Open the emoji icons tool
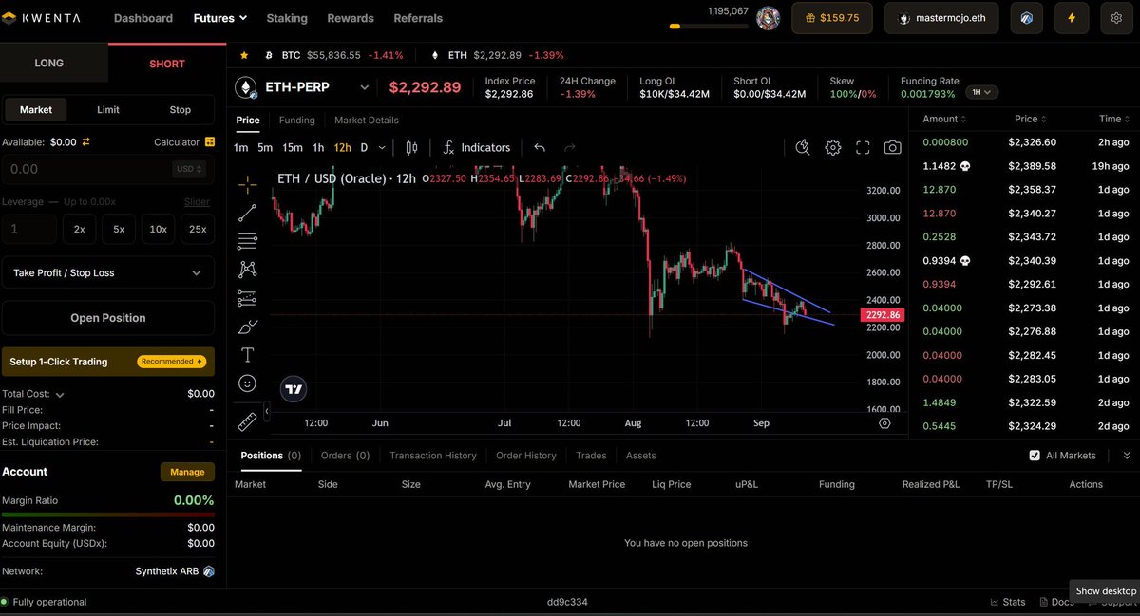1140x616 pixels. click(x=247, y=383)
